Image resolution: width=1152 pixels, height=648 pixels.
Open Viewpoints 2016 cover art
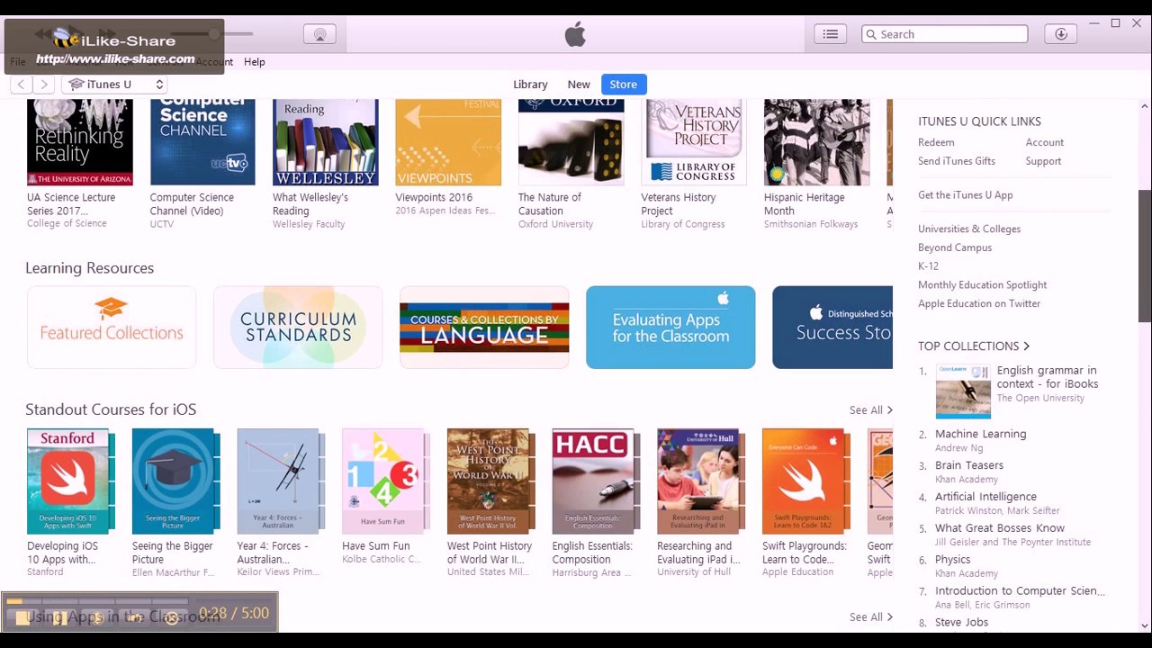(x=448, y=142)
